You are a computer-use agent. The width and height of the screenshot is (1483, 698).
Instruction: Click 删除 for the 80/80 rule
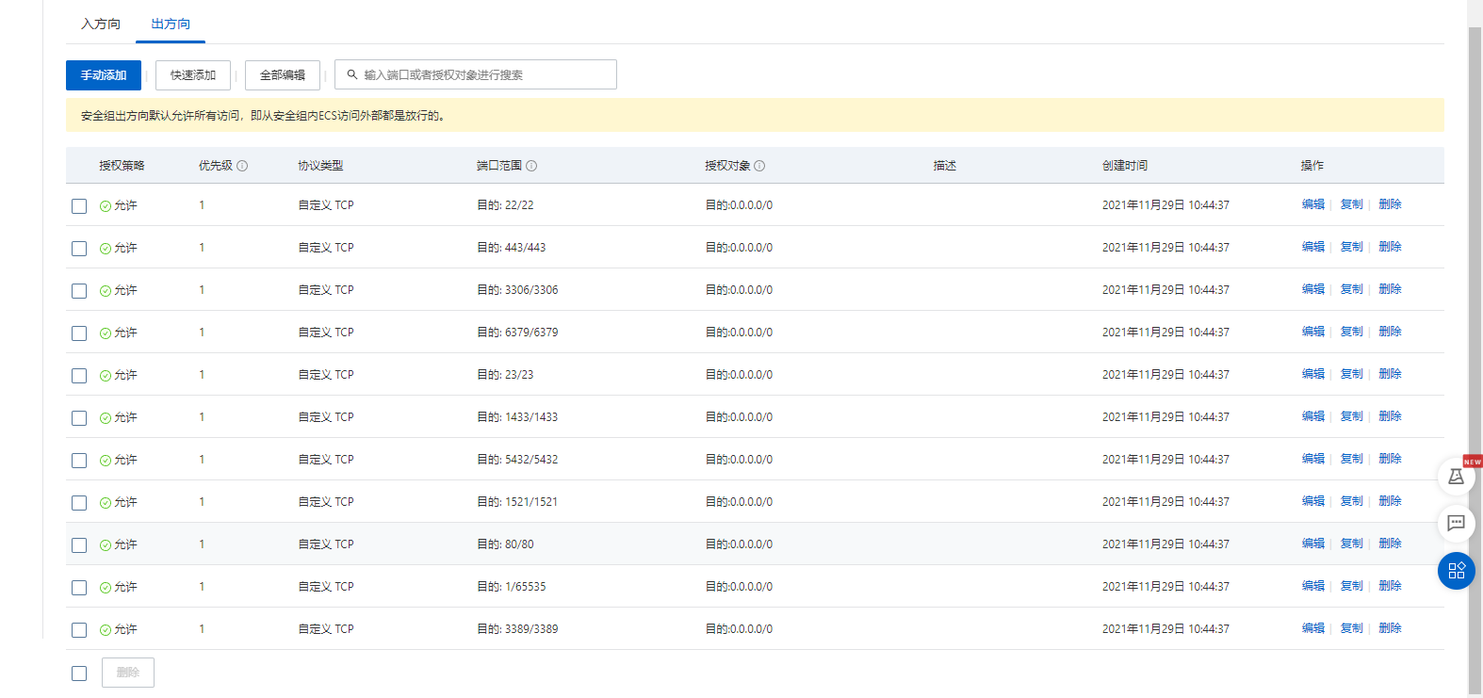(x=1391, y=544)
